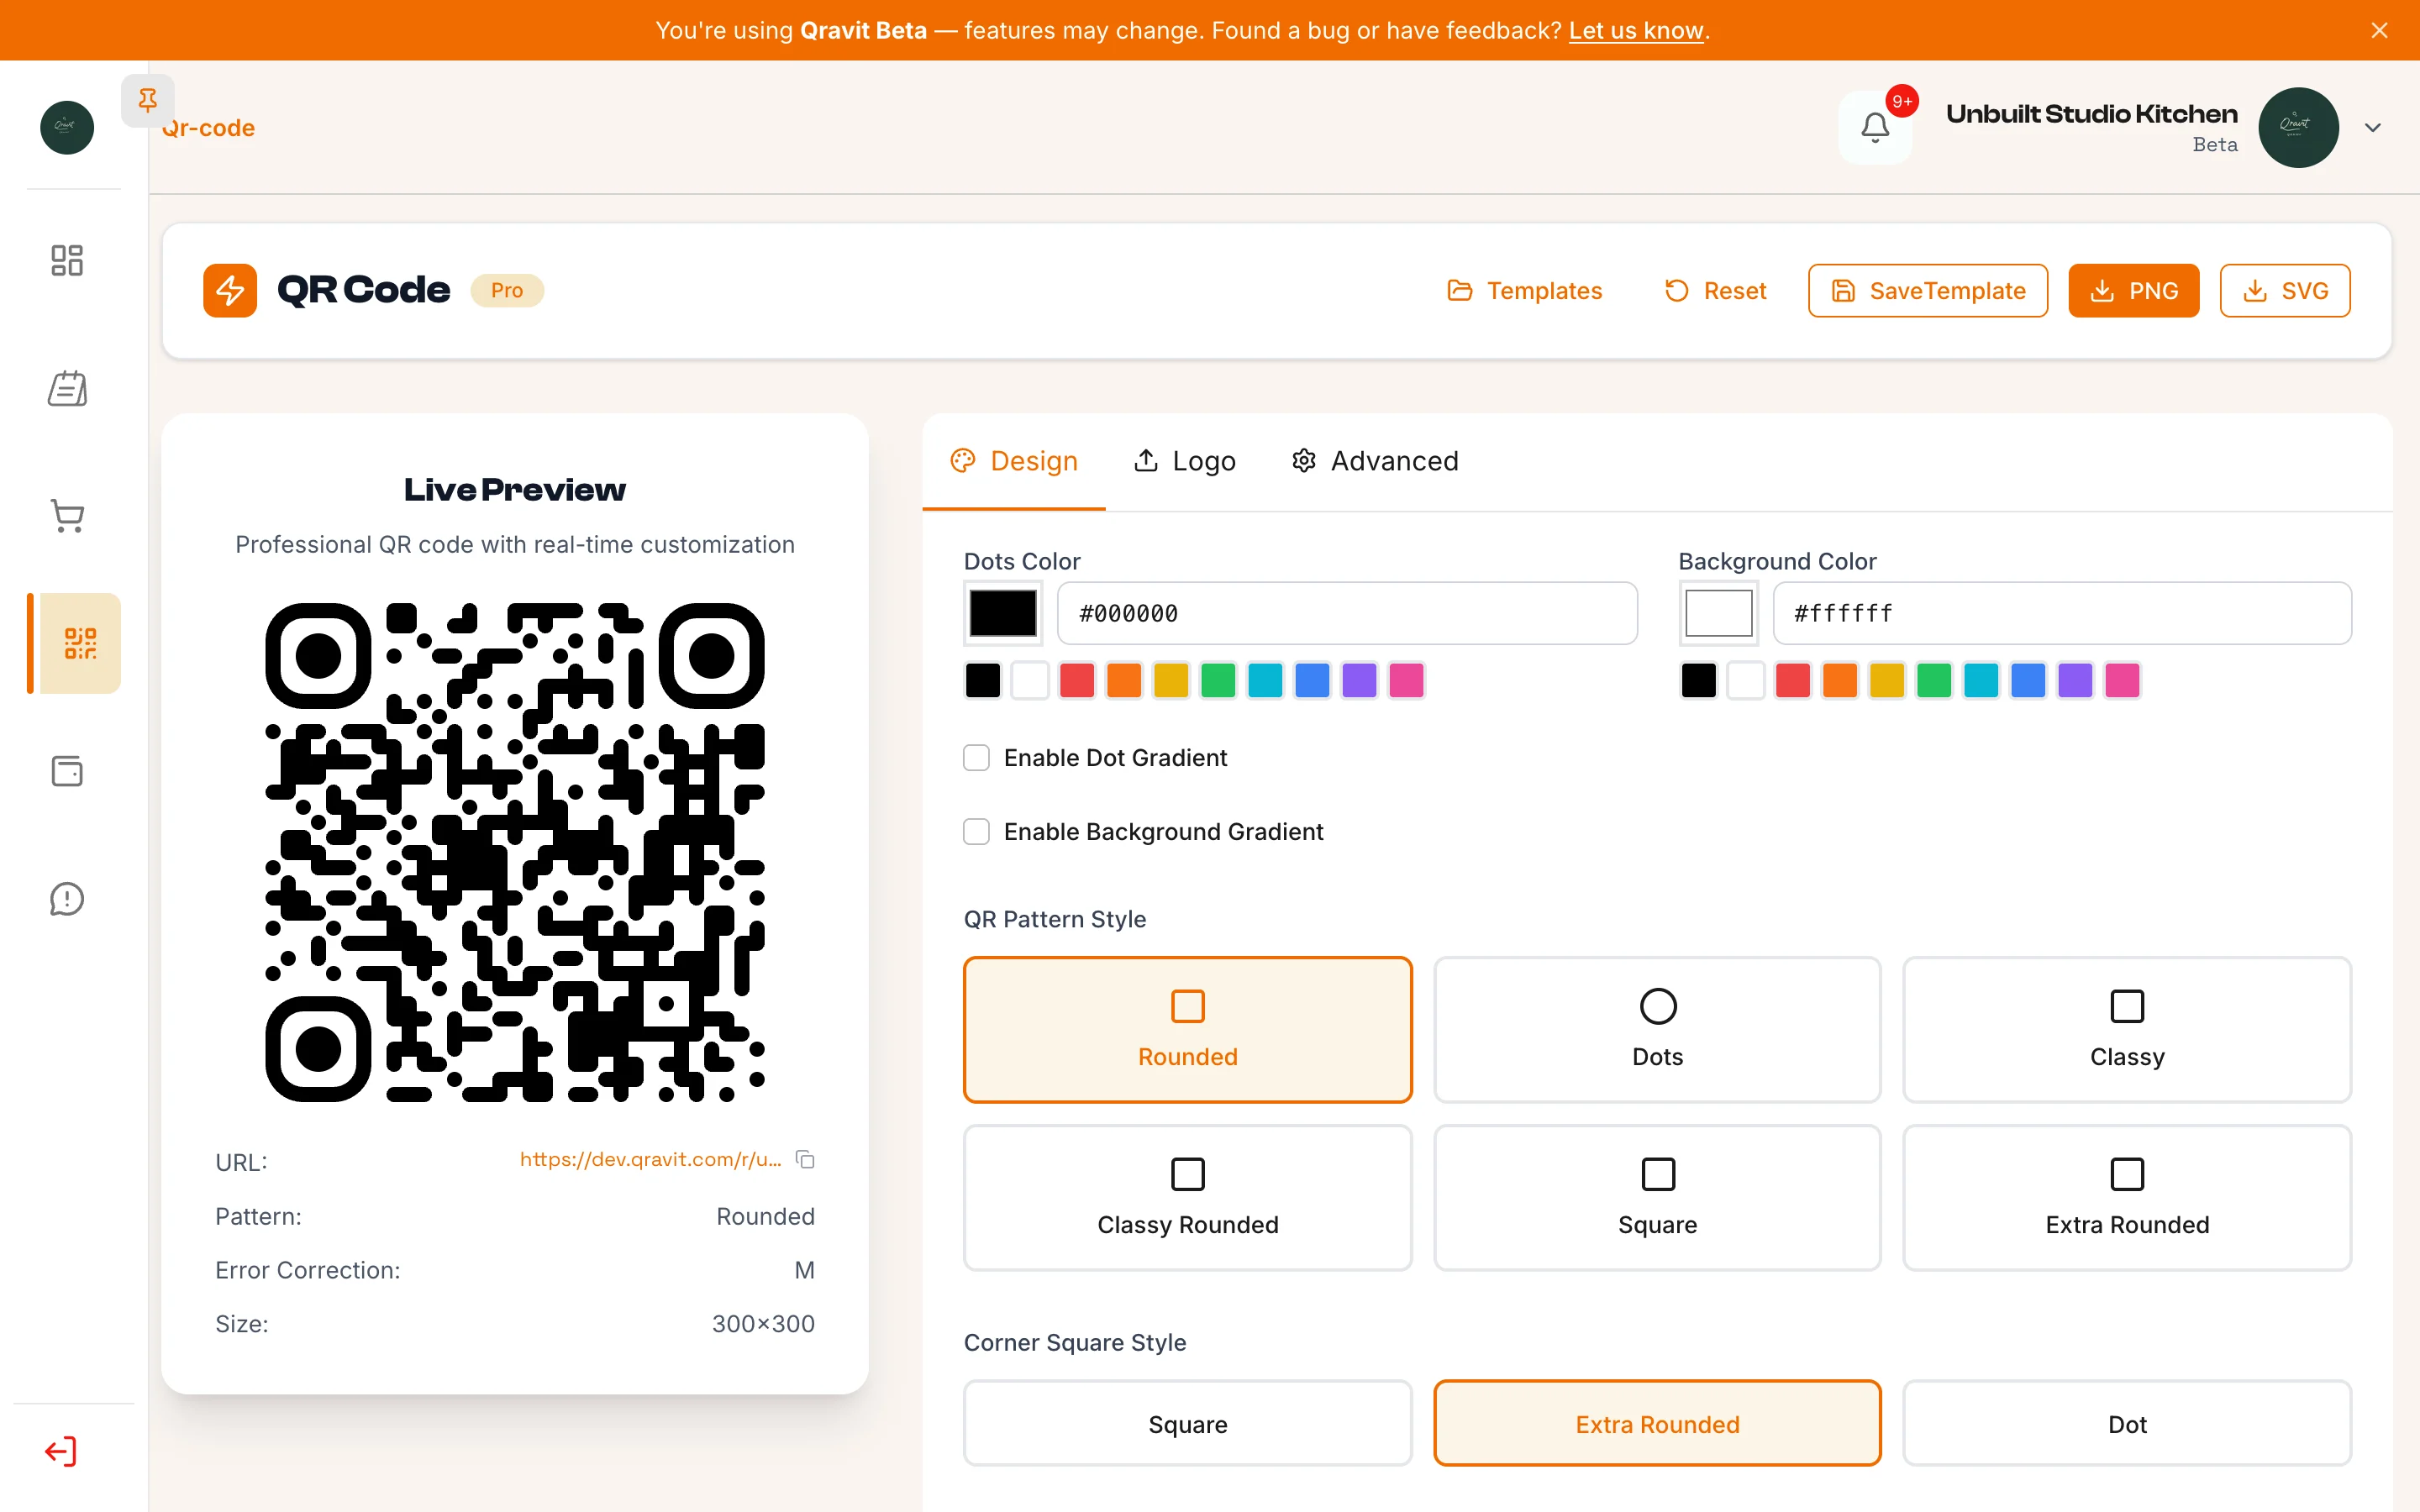Image resolution: width=2420 pixels, height=1512 pixels.
Task: Select Square QR pattern style
Action: click(x=1657, y=1198)
